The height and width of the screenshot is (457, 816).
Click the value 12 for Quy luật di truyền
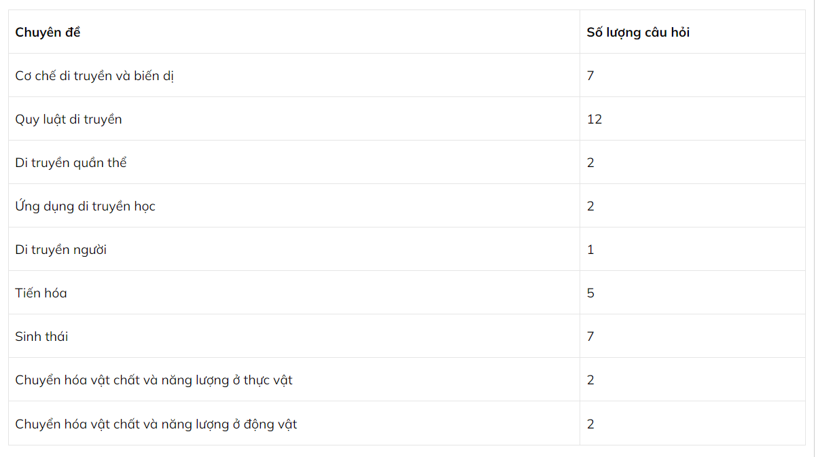(x=595, y=119)
